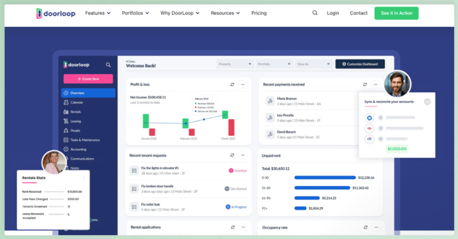Click the Create New button

coord(88,79)
